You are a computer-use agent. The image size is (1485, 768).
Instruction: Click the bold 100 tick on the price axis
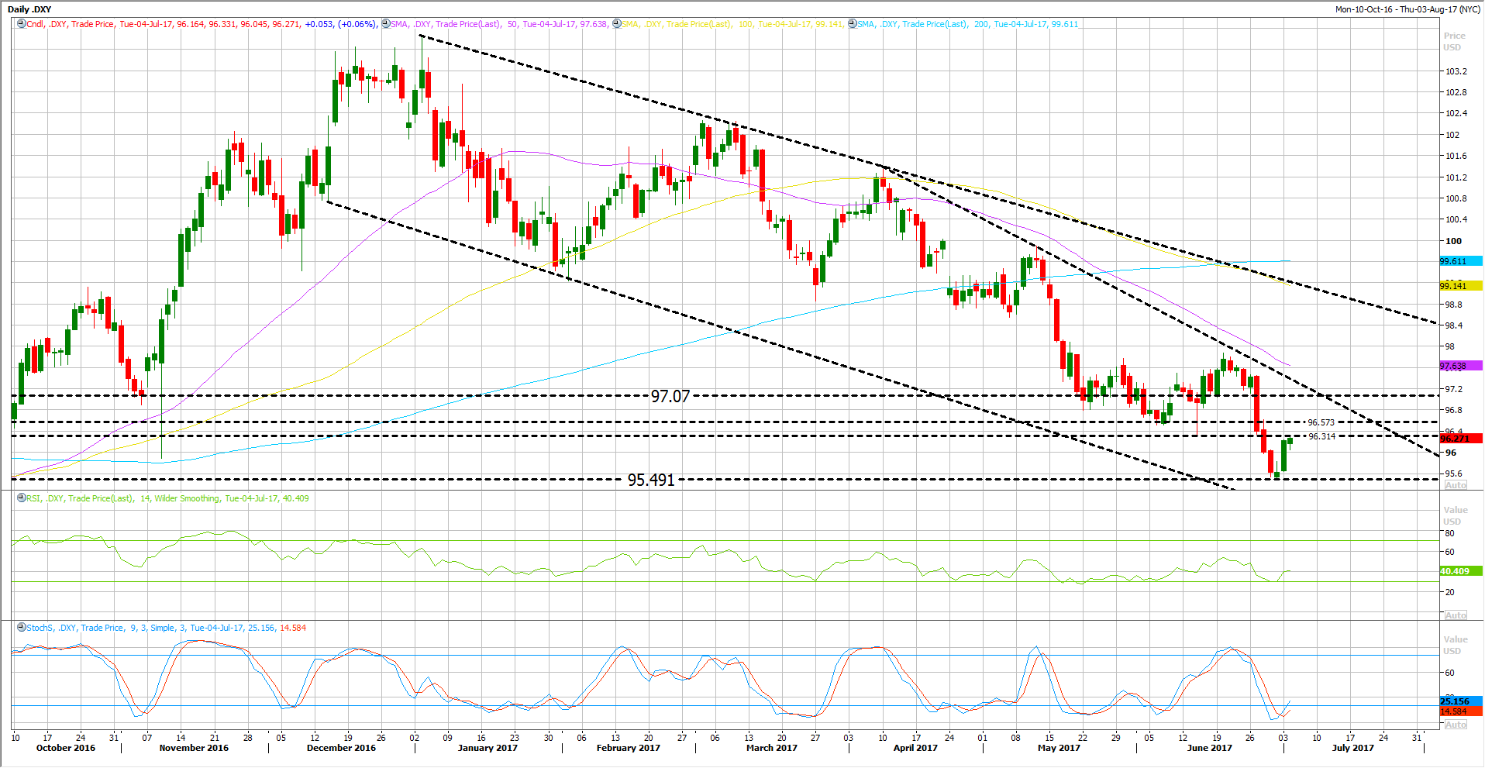tap(1453, 241)
